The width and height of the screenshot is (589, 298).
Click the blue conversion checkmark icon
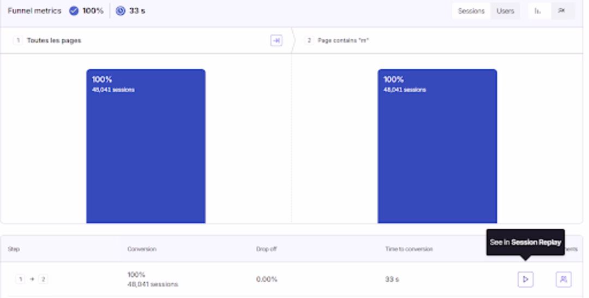point(74,11)
